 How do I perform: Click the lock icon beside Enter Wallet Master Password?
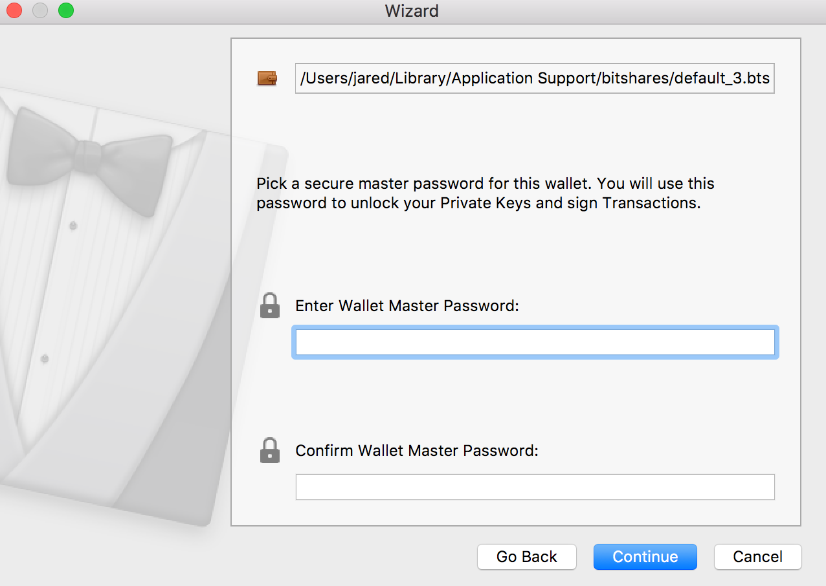coord(270,305)
